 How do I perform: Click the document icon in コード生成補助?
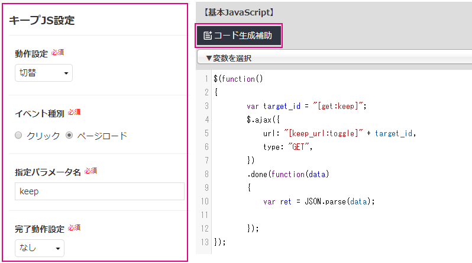[x=208, y=36]
